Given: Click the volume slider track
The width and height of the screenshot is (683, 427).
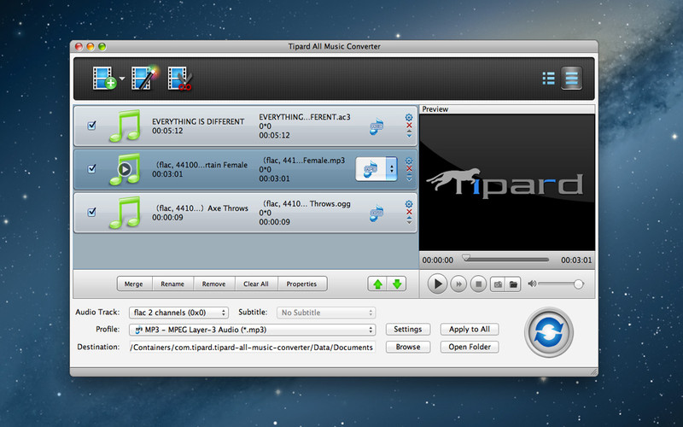Looking at the screenshot, I should point(560,284).
